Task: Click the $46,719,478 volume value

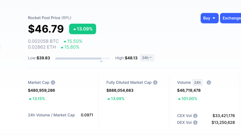Action: pos(189,90)
